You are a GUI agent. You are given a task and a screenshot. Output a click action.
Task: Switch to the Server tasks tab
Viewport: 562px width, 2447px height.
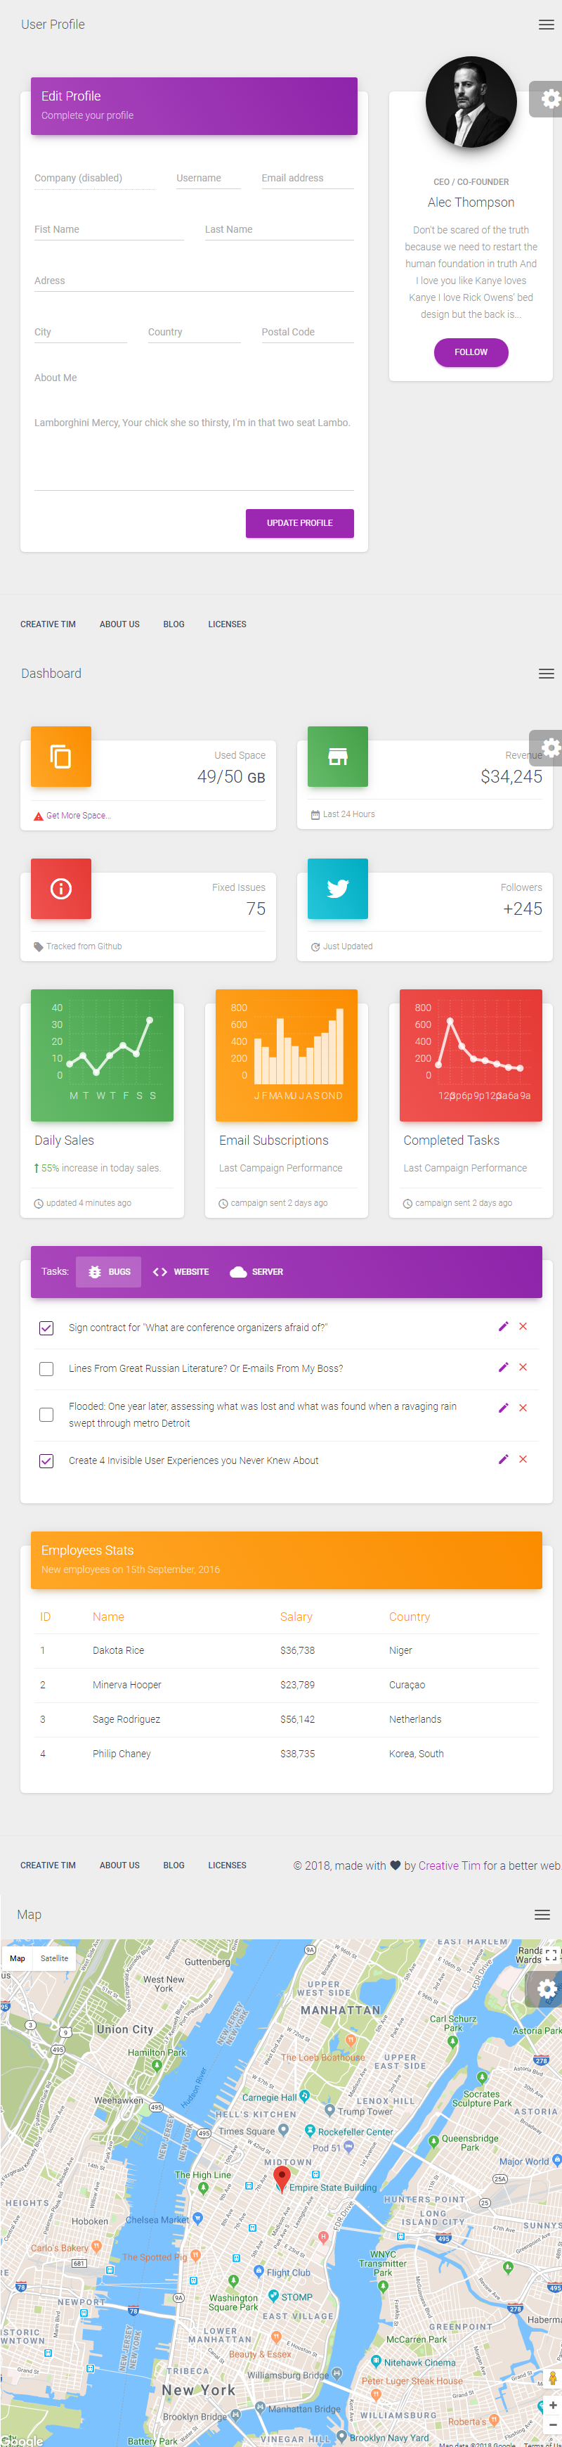256,1272
